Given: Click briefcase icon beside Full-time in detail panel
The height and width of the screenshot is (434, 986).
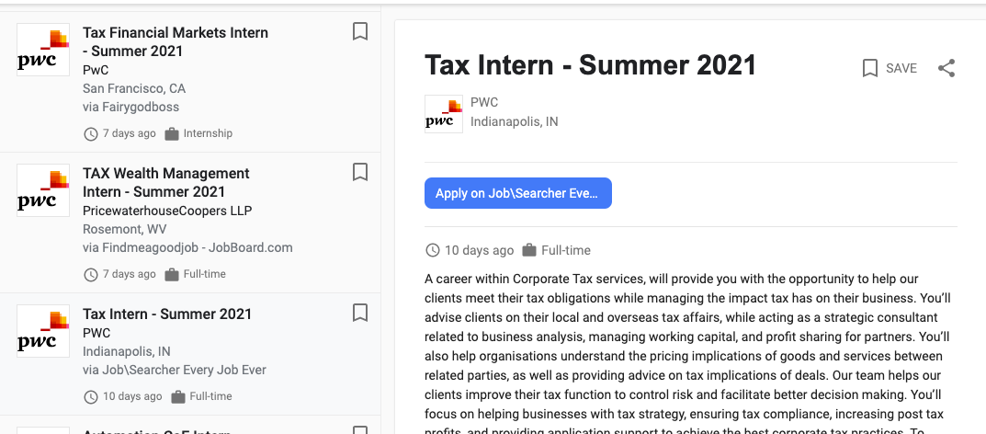Looking at the screenshot, I should point(529,250).
